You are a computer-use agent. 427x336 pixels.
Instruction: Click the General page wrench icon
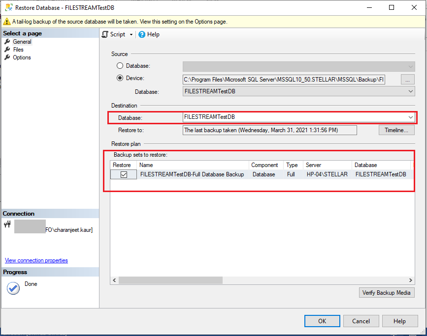click(x=7, y=42)
